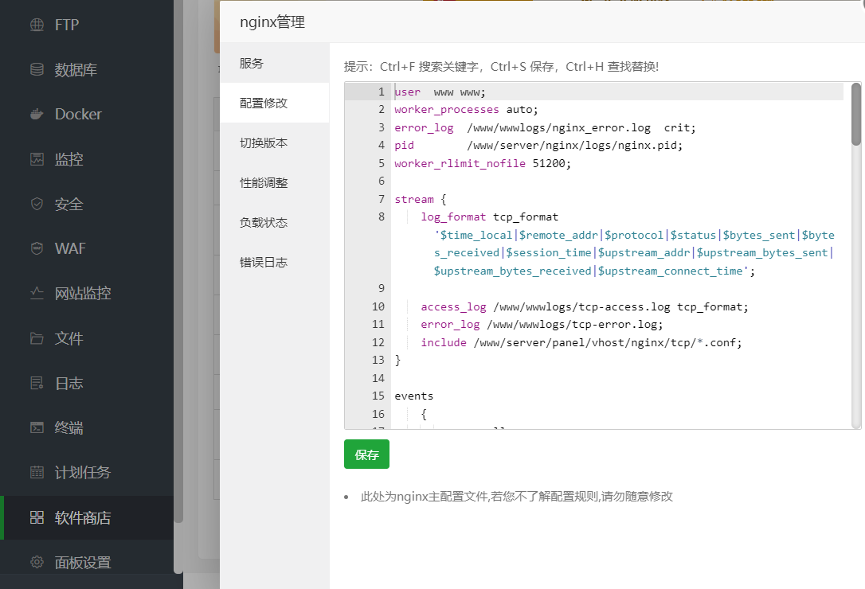865x589 pixels.
Task: Open the scheduled tasks (计划任务) calendar icon
Action: pos(37,472)
